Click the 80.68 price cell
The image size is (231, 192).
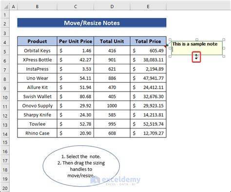coord(76,96)
